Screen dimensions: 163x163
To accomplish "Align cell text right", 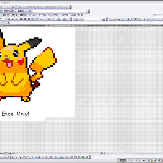I will (29, 19).
